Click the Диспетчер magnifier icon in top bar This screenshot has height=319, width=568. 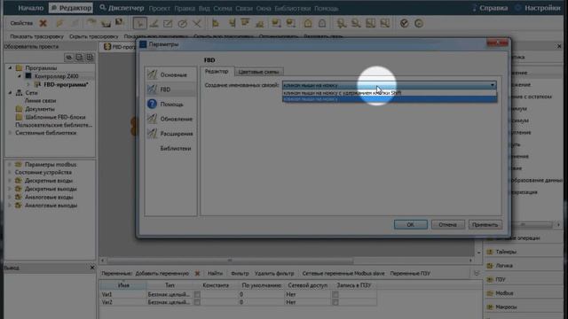click(x=103, y=8)
